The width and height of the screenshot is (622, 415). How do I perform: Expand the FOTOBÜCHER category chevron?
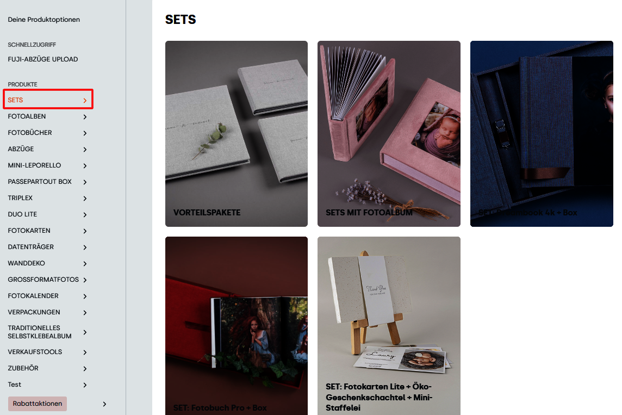(85, 133)
